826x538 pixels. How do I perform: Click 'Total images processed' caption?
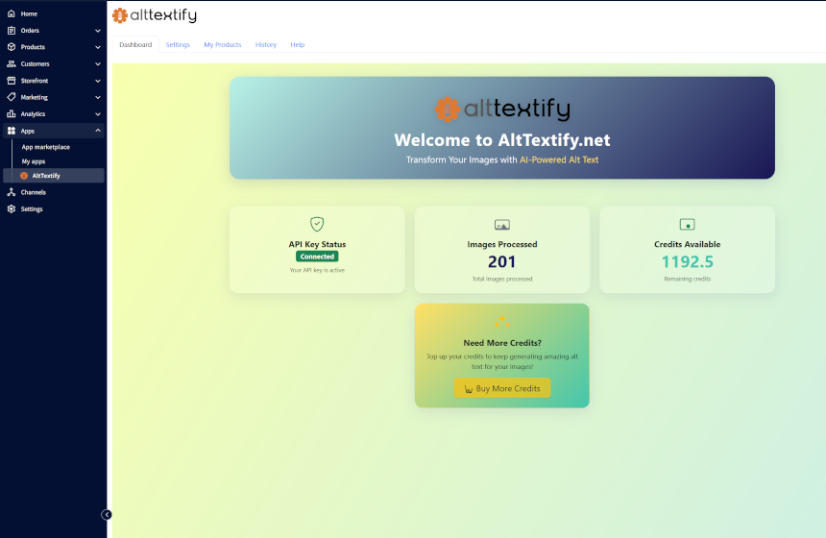502,279
